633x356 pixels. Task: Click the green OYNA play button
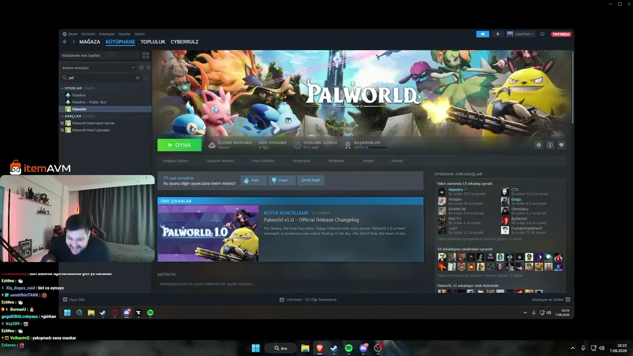pos(180,145)
